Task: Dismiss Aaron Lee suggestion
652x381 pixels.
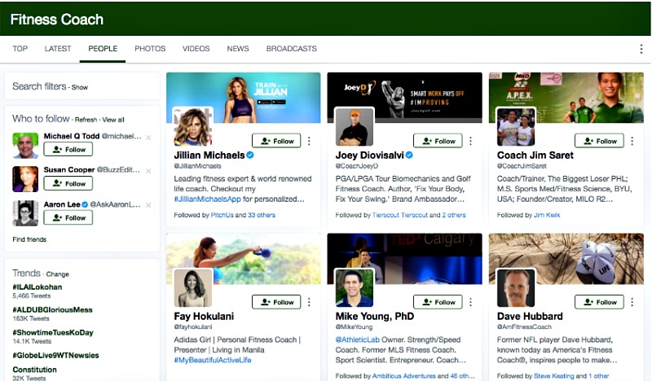Action: (x=148, y=205)
